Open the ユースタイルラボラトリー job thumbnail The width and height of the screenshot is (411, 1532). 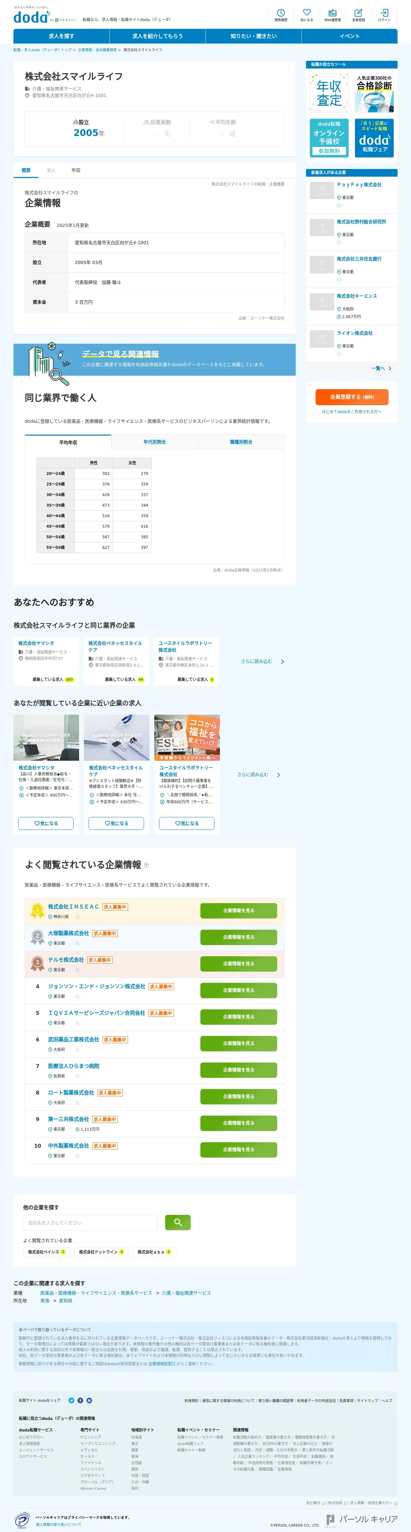(187, 738)
